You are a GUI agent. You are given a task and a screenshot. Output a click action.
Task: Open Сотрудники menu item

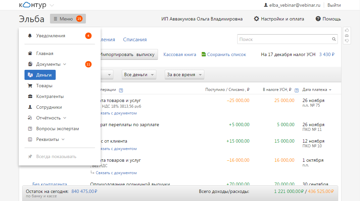(49, 107)
